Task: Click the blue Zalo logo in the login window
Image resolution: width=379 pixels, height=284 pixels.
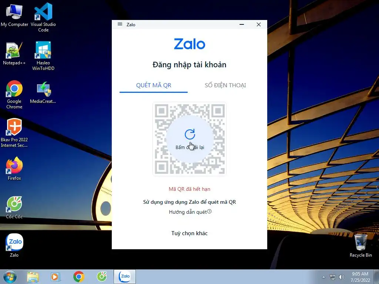Action: tap(189, 44)
